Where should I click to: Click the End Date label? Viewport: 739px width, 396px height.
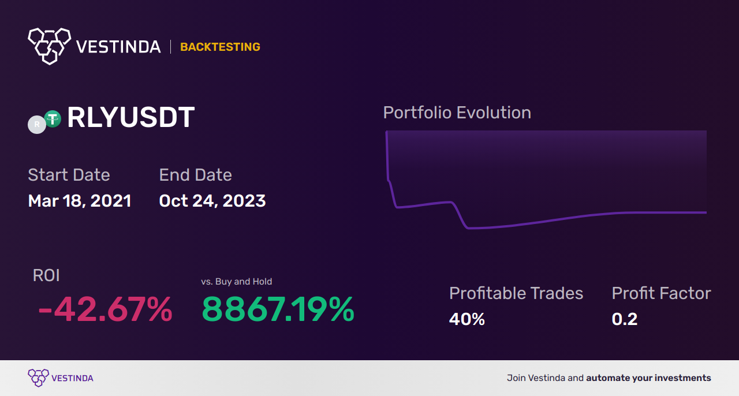pos(195,175)
